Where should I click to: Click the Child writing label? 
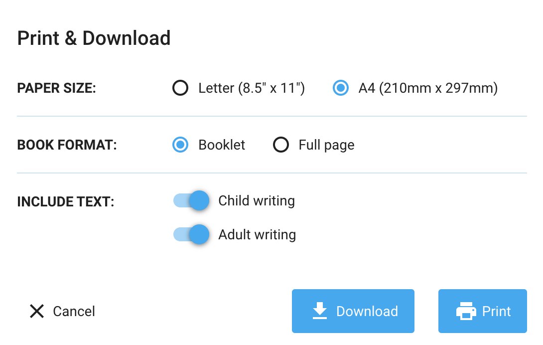click(x=256, y=200)
